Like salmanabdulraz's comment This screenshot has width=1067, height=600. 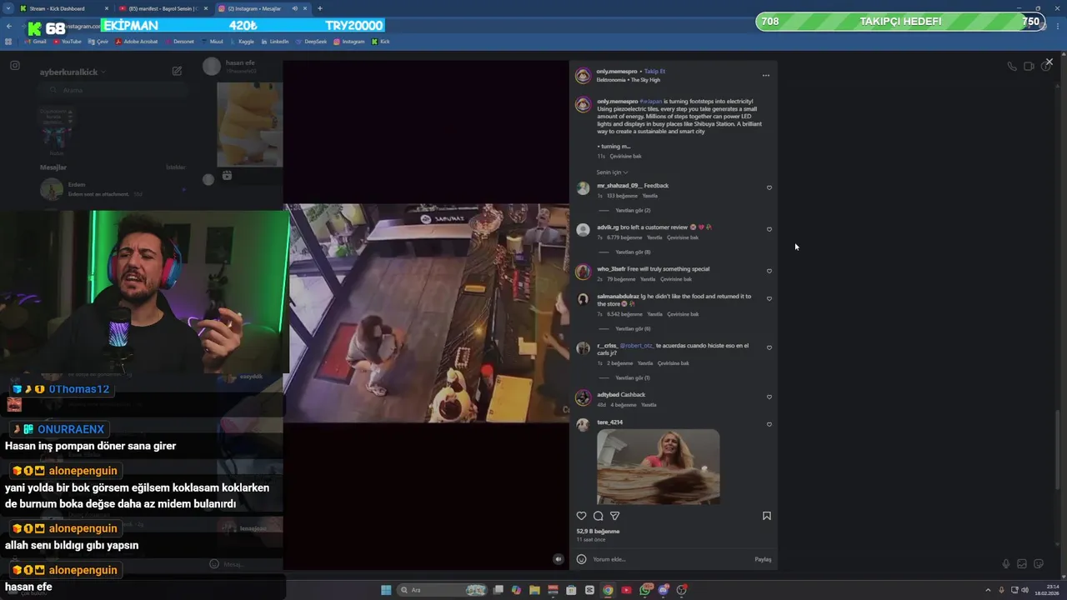click(x=769, y=298)
